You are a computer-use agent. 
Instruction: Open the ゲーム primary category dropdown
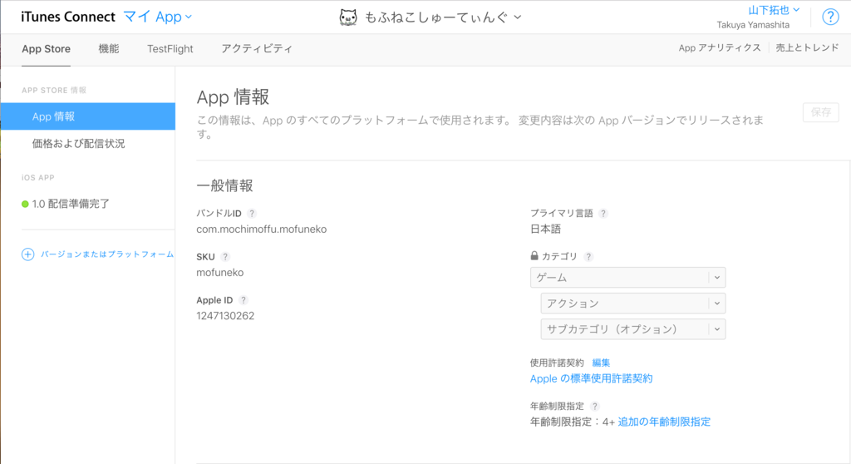click(x=628, y=278)
